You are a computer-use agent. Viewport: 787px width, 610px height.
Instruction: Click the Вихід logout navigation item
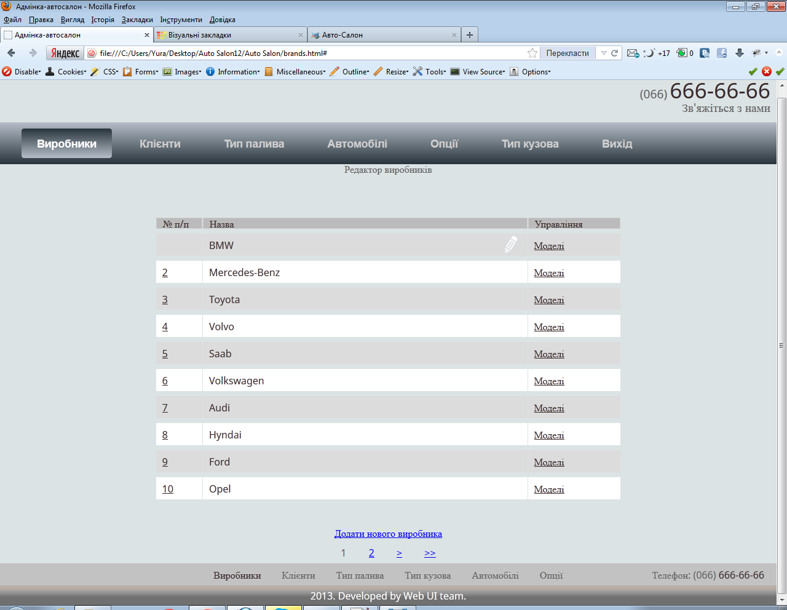[617, 143]
